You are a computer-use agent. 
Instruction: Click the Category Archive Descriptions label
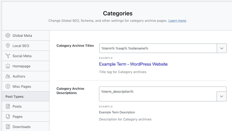click(x=70, y=91)
